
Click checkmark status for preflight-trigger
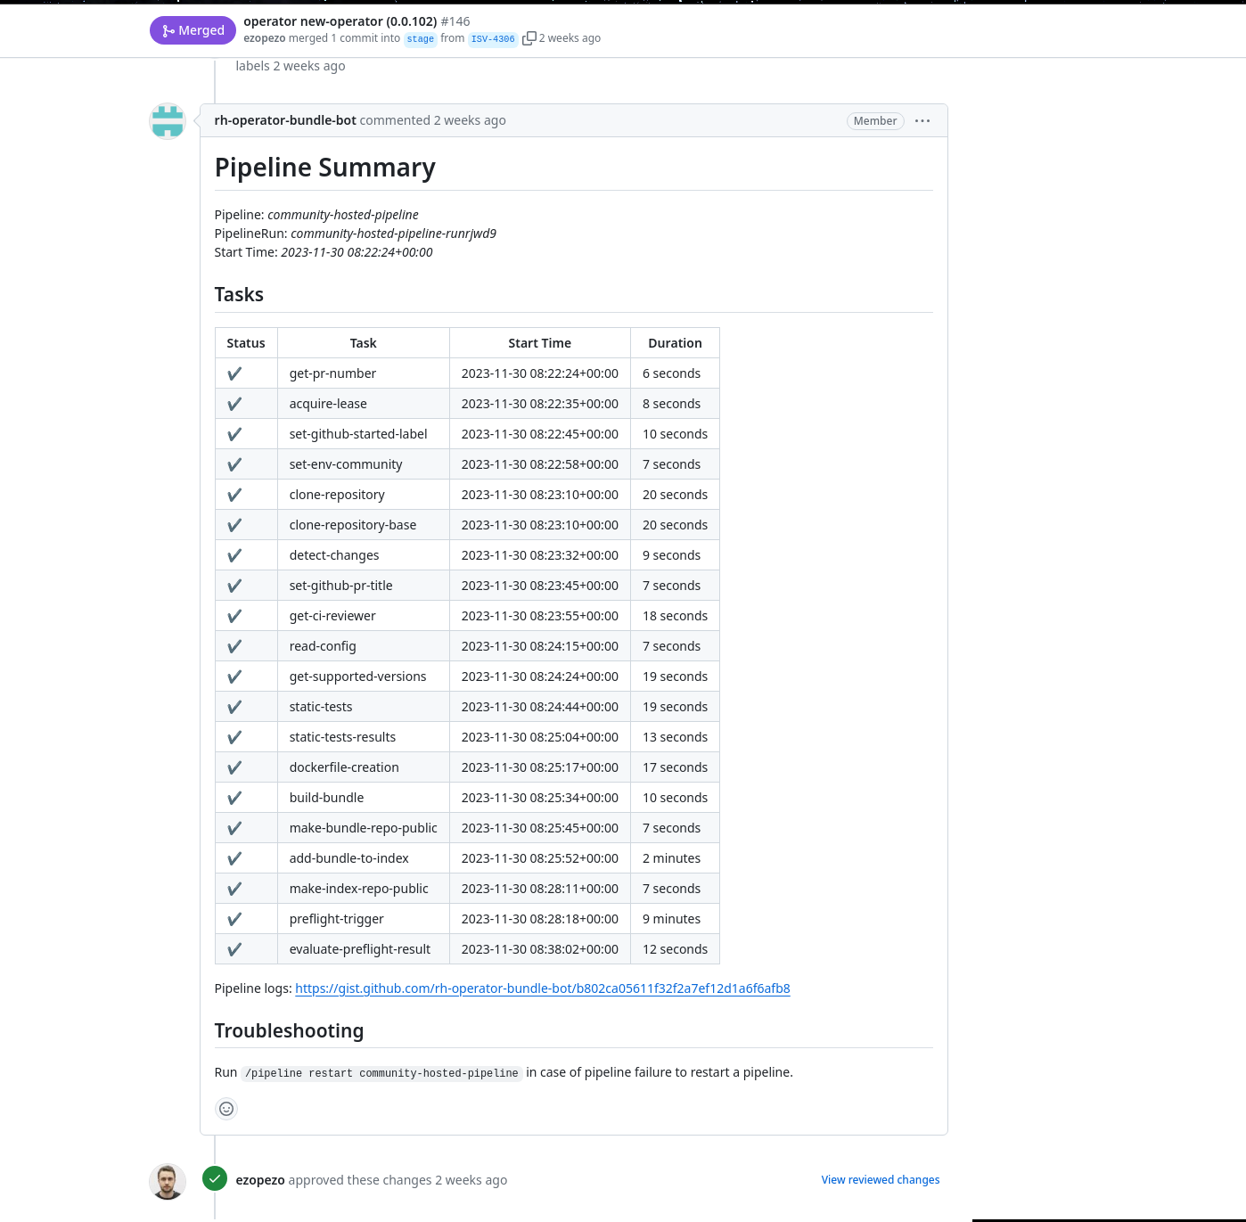pos(234,919)
